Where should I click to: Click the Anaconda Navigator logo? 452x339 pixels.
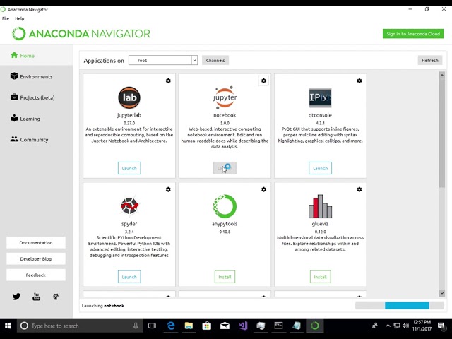pos(81,34)
